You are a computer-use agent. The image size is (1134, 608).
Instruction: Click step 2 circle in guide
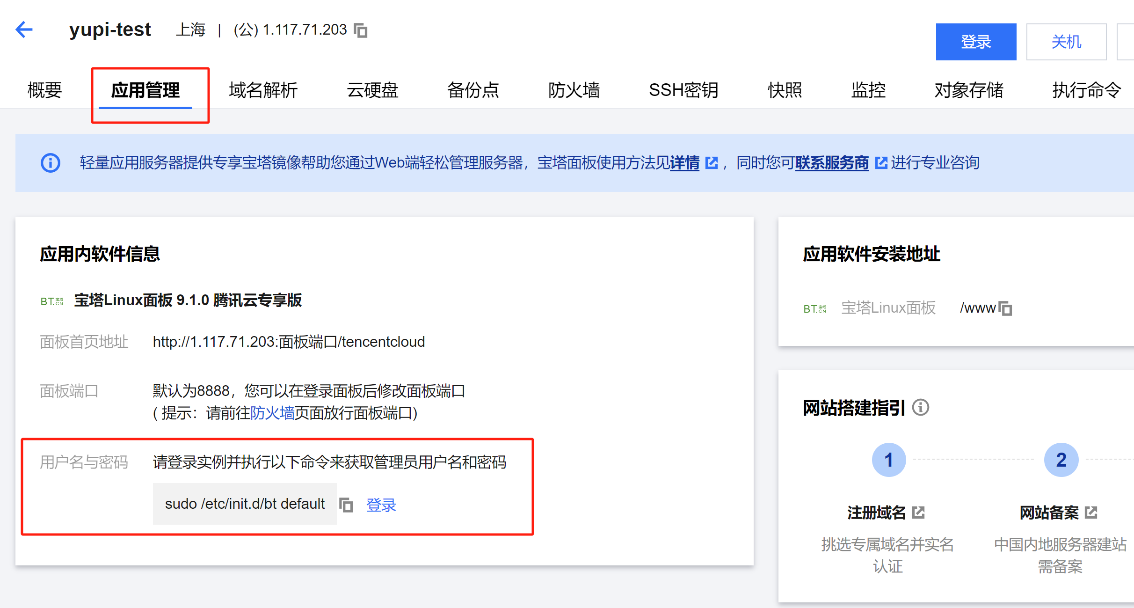click(x=1061, y=460)
